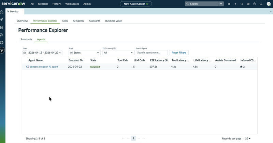The height and width of the screenshot is (143, 273).
Task: Open the Admin menu
Action: (87, 4)
